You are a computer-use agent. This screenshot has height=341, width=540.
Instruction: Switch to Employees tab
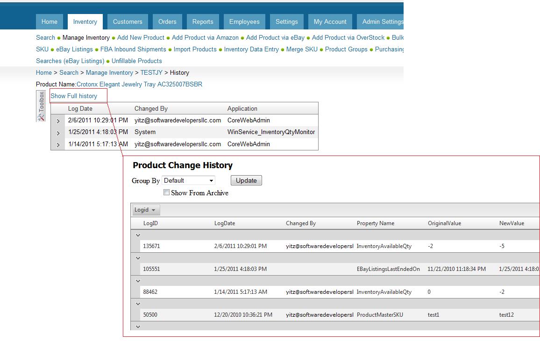(x=244, y=21)
